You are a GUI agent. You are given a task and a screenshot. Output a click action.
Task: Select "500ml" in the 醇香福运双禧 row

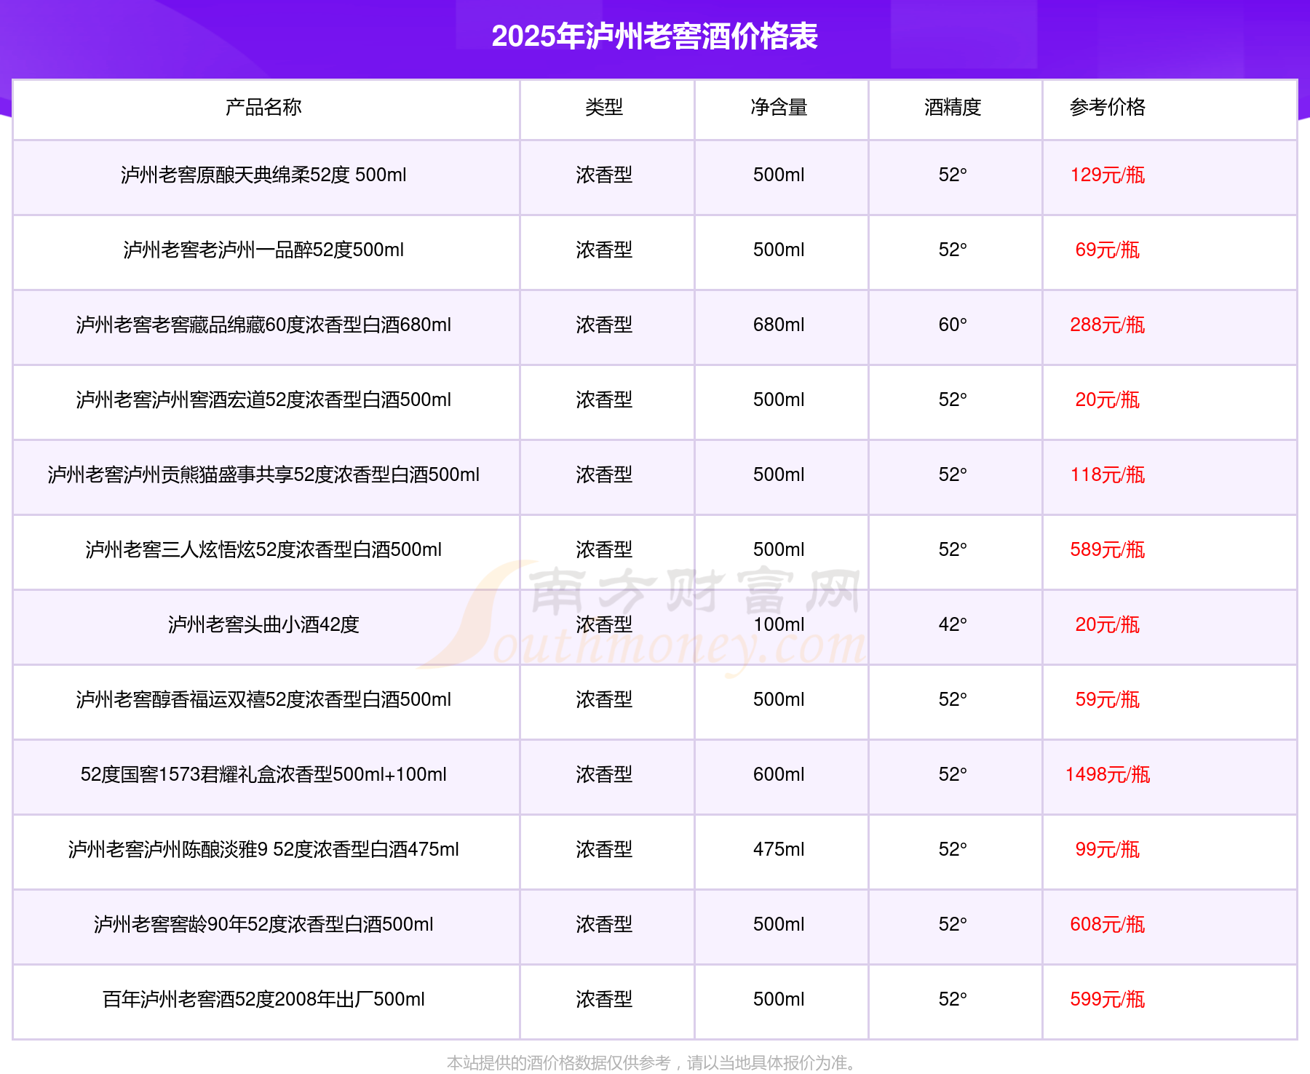tap(779, 699)
